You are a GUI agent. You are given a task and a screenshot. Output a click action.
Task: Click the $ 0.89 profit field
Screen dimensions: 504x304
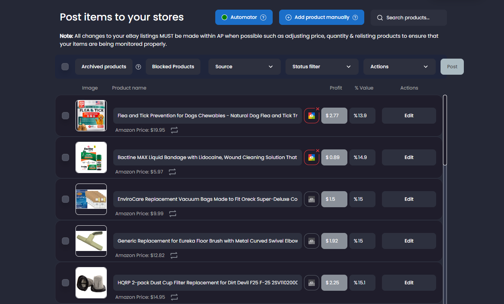point(334,157)
